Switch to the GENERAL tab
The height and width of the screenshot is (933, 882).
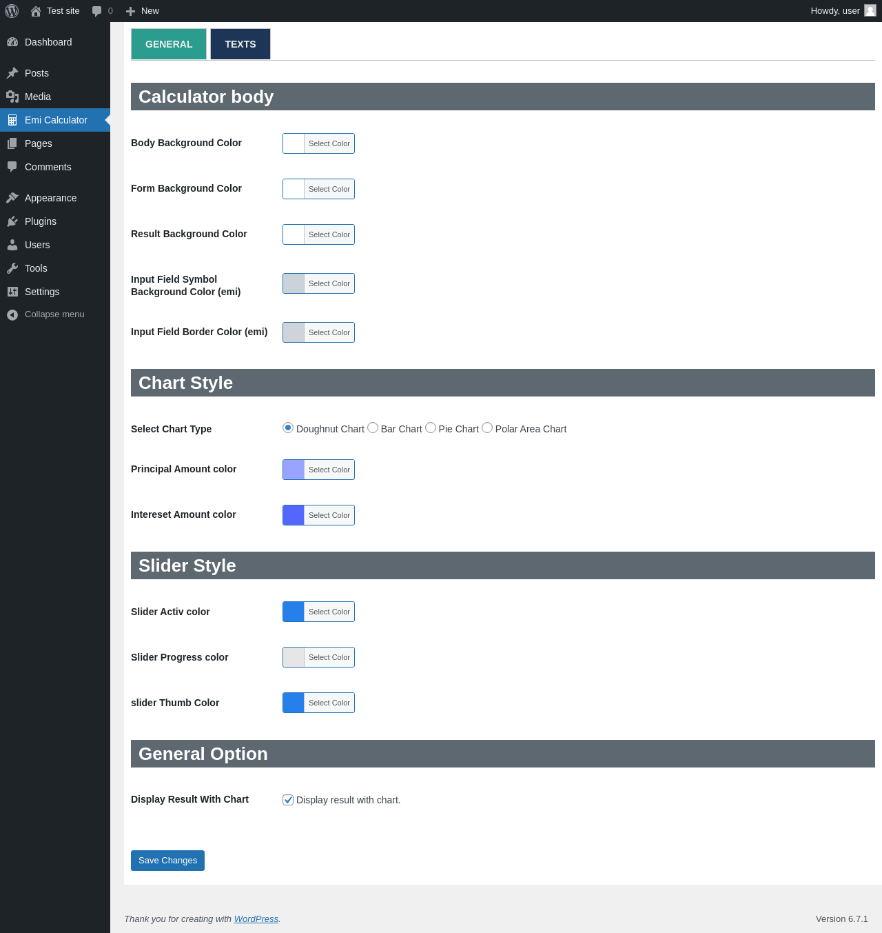169,44
